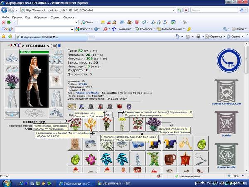The width and height of the screenshot is (249, 187).
Task: Click the tiara slot in the character equipment
Action: [12, 57]
